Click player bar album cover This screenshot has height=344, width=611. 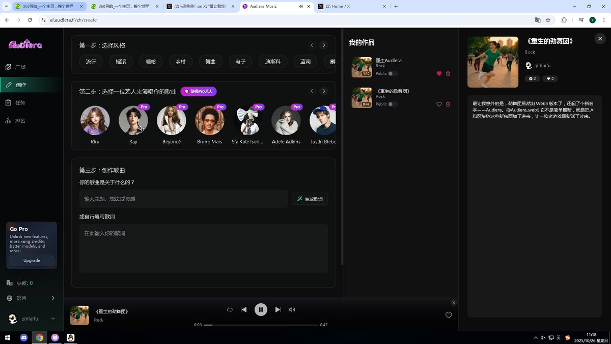pos(79,315)
